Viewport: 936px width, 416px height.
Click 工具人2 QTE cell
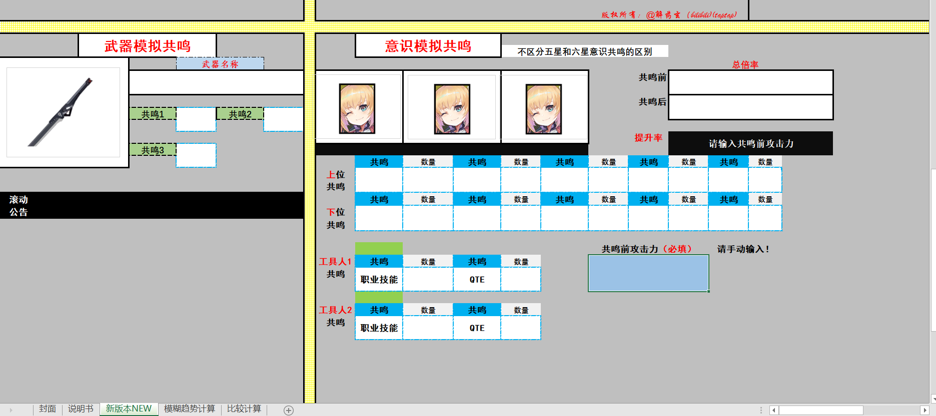[x=477, y=328]
